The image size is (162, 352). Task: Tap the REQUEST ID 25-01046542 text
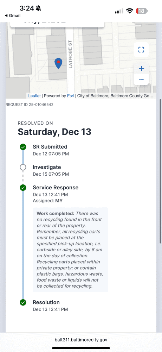tap(30, 105)
